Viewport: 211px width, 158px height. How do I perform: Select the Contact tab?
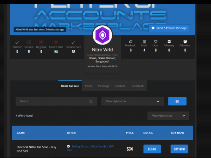[120, 86]
